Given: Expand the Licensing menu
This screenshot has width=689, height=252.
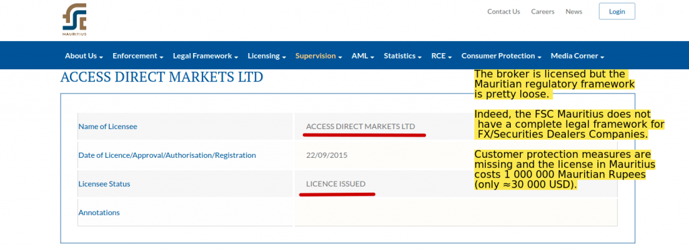Looking at the screenshot, I should pyautogui.click(x=266, y=56).
